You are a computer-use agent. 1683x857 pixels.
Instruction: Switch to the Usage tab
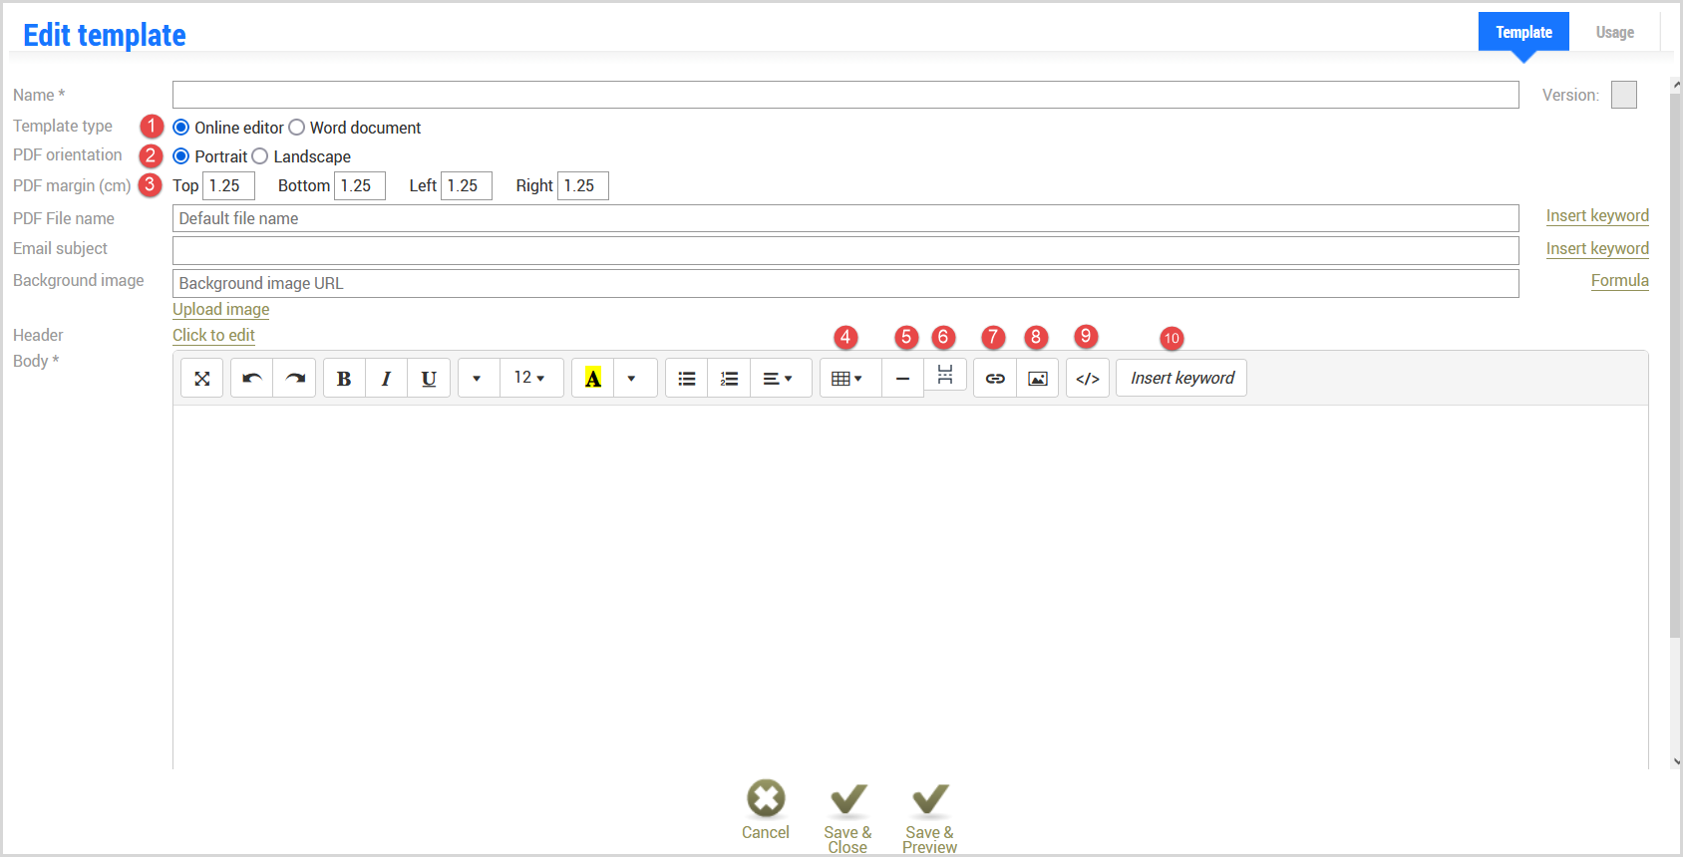[x=1614, y=33]
